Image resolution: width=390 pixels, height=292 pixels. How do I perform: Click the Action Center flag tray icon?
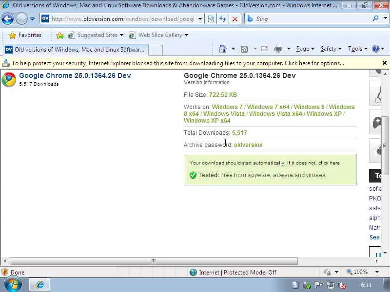[x=319, y=285]
